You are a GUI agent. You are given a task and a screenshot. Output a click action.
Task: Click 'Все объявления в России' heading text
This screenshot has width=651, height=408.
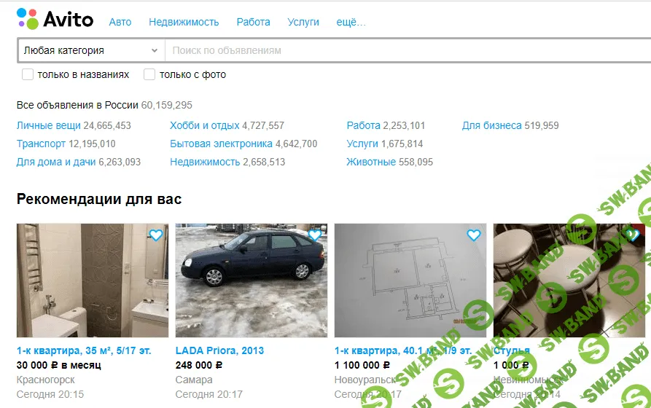[x=77, y=105]
